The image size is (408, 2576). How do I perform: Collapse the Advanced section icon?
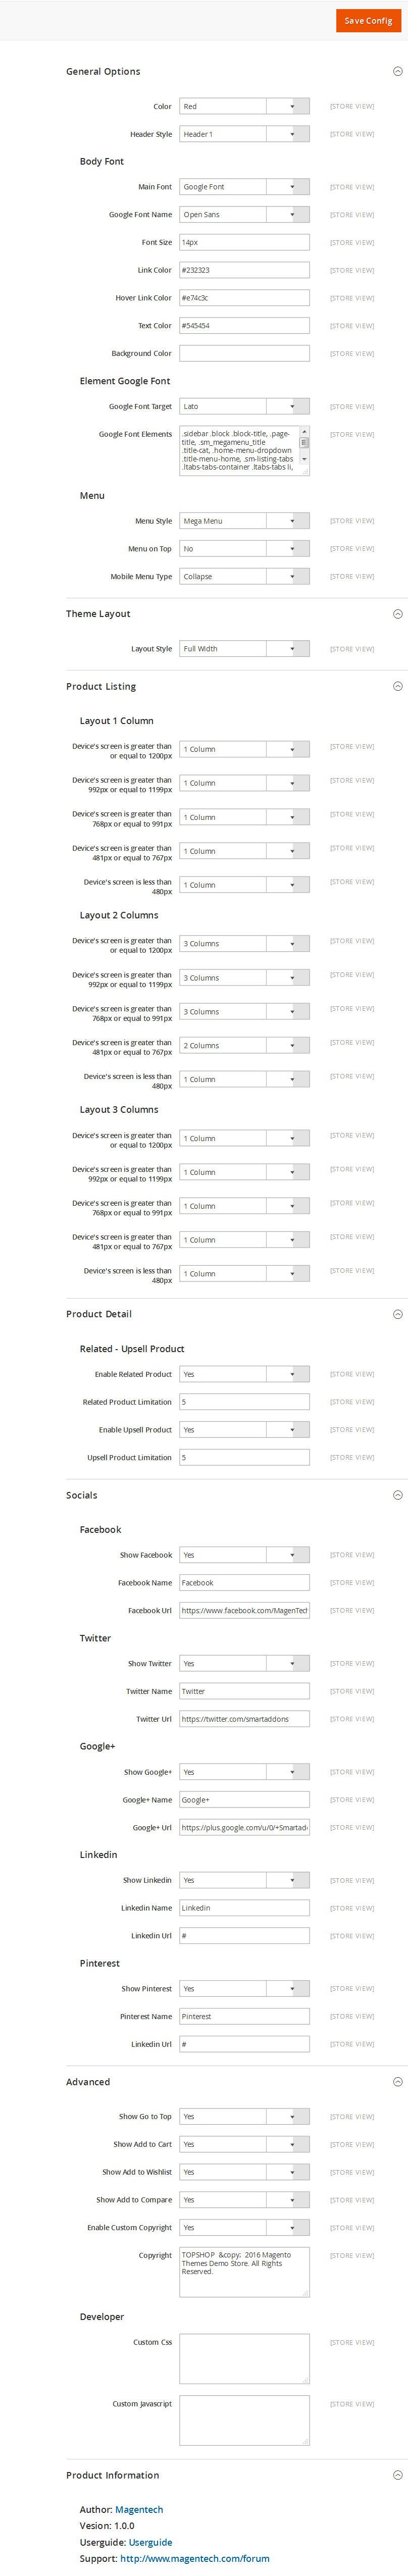398,2082
